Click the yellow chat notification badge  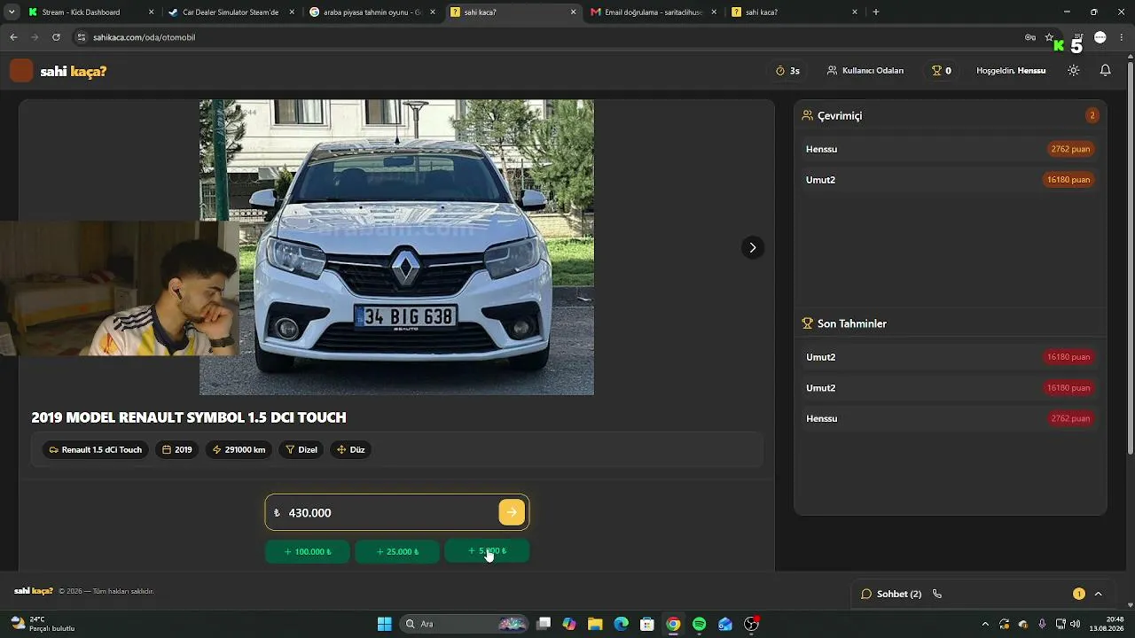(x=1078, y=594)
